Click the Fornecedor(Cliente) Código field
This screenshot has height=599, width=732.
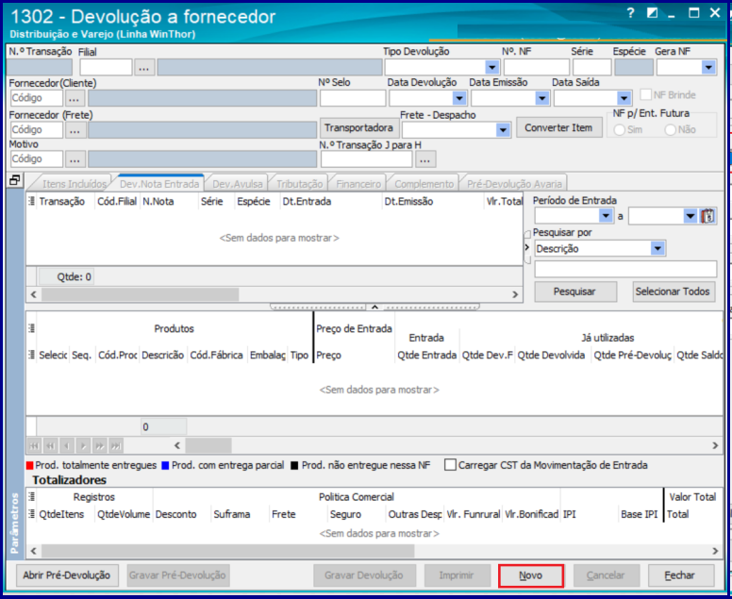[x=37, y=98]
